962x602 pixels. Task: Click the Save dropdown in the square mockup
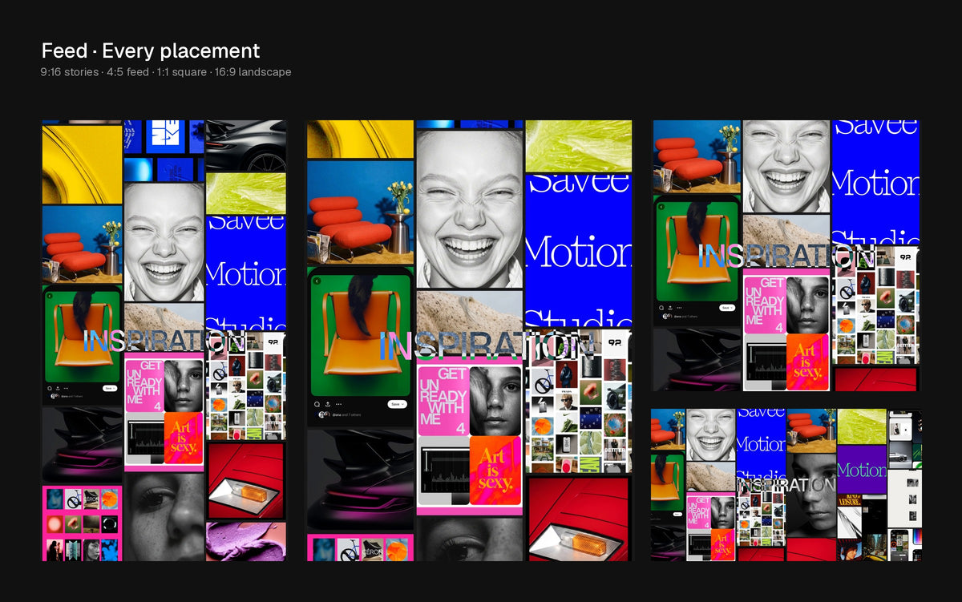pyautogui.click(x=727, y=308)
